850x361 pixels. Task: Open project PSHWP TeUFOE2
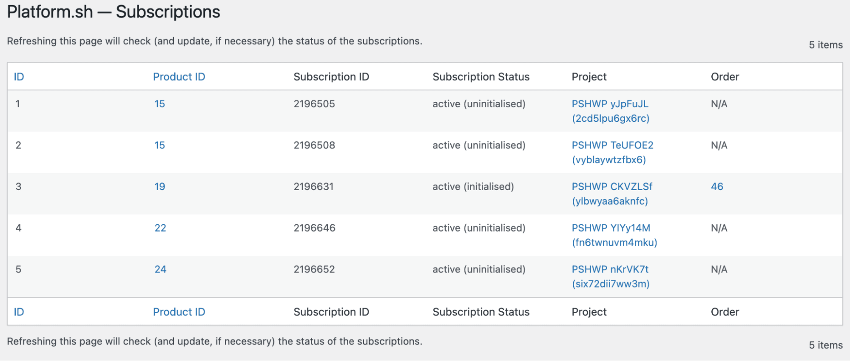[612, 152]
